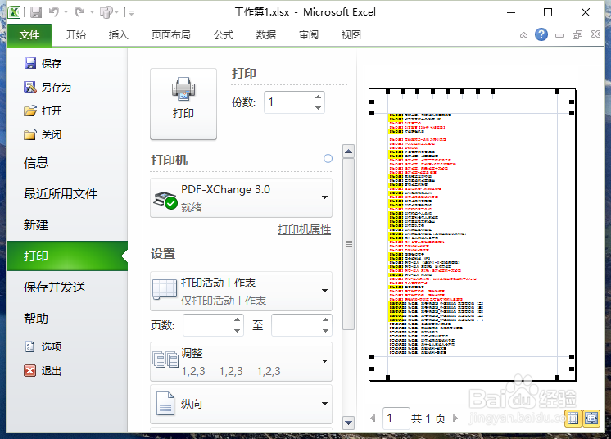Decrease the 页数 start page spinner

pos(238,331)
